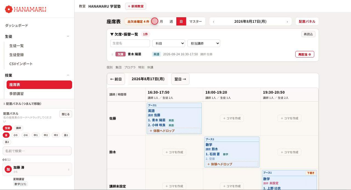Screen dimensions: 351x190
Task: Click the drag handle on 加藤 湊 card
Action: (69, 170)
